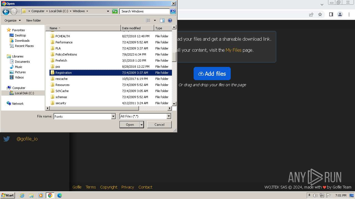
Task: Open Windows Start menu
Action: 8,195
